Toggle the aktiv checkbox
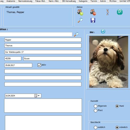130x130 pixels. 39,65
